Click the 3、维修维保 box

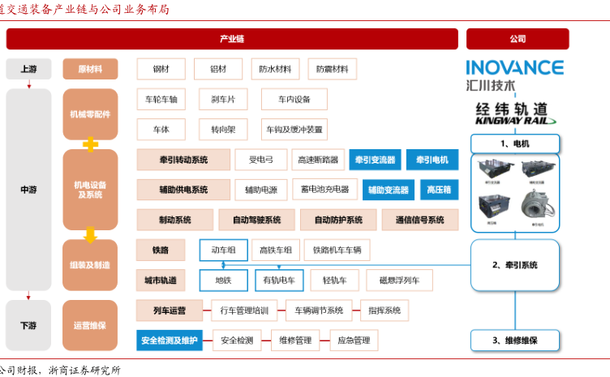coord(516,341)
